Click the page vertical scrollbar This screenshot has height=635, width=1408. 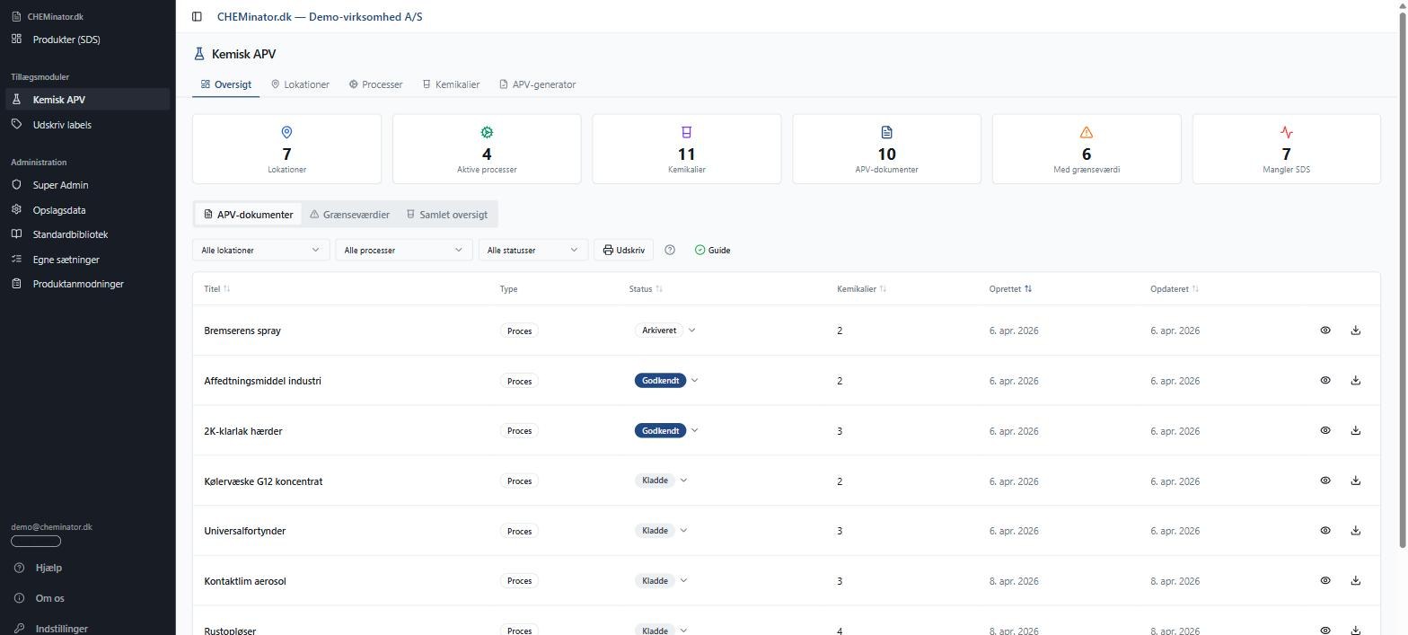pos(1403,278)
